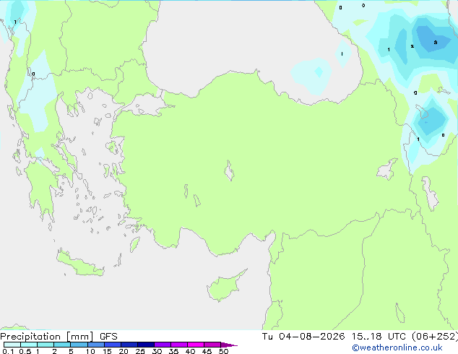Pick the 25–30 mm dark navy swatch
The width and height of the screenshot is (458, 354).
point(145,345)
